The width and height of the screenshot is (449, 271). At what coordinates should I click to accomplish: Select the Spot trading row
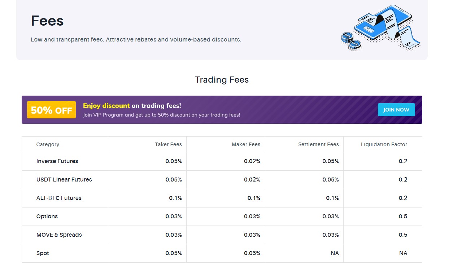tap(42, 253)
